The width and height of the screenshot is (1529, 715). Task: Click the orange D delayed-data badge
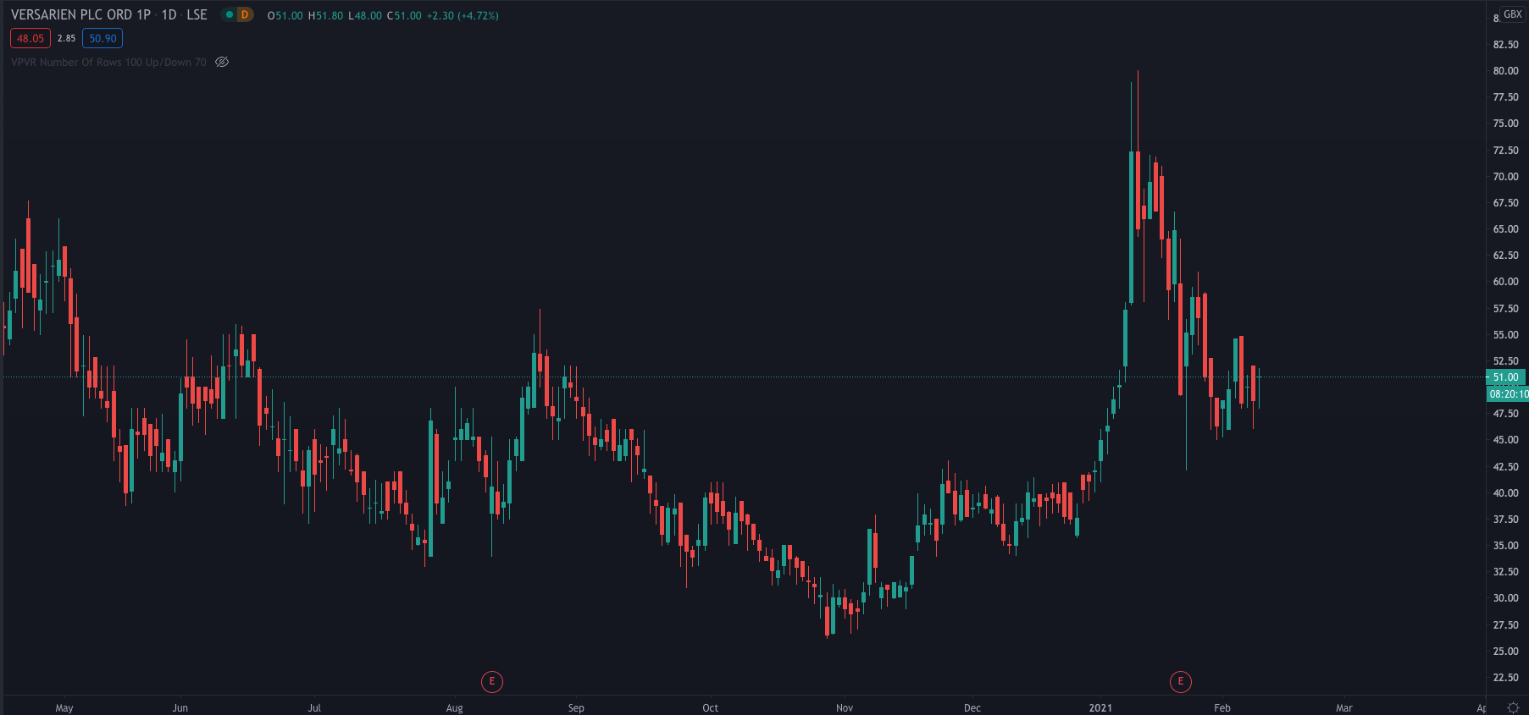(245, 14)
